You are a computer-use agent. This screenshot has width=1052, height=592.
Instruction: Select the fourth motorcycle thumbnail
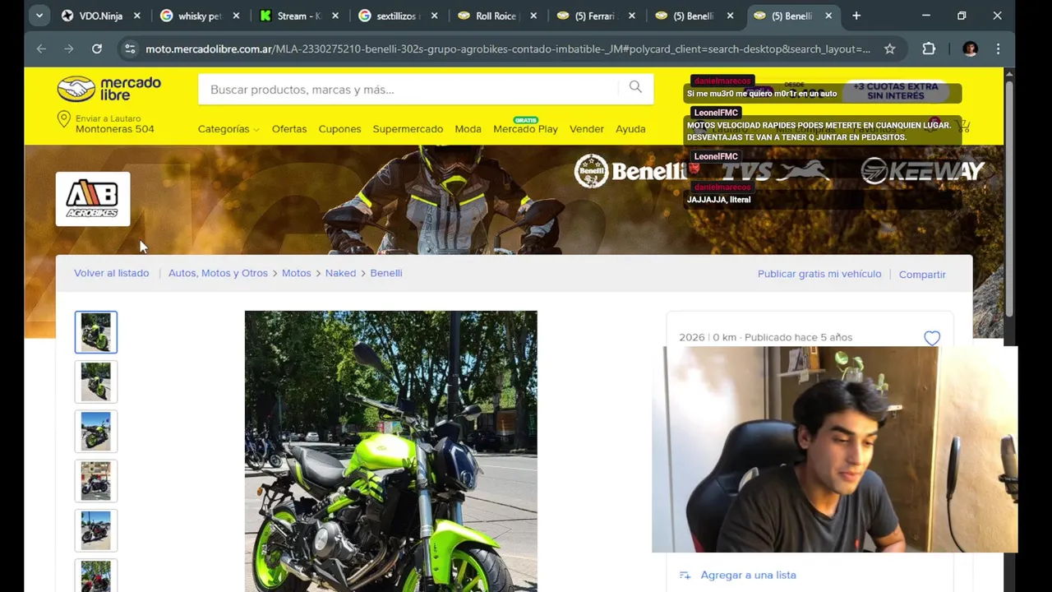tap(96, 481)
